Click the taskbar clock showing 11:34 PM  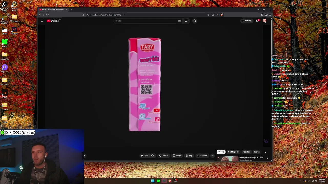(x=322, y=181)
